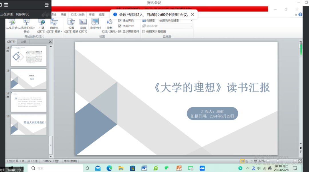Select slide 18 thumbnail 恳请大家批评指正
The height and width of the screenshot is (172, 309).
[28, 125]
